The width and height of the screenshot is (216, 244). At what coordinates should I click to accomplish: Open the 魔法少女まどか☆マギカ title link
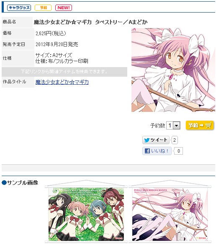tap(62, 82)
